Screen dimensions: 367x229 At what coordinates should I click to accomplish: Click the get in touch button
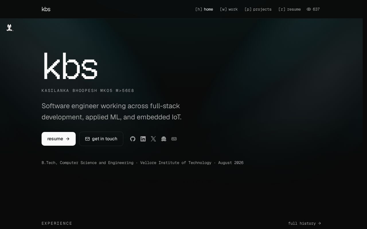coord(101,139)
